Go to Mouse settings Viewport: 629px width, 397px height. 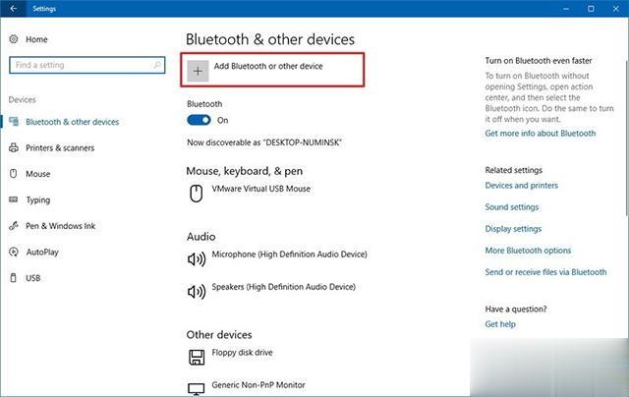pos(38,174)
